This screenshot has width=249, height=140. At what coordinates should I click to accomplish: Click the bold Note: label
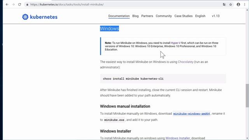click(x=108, y=43)
